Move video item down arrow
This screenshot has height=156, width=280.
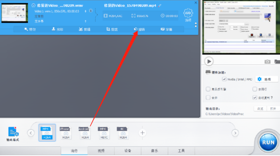click(196, 26)
